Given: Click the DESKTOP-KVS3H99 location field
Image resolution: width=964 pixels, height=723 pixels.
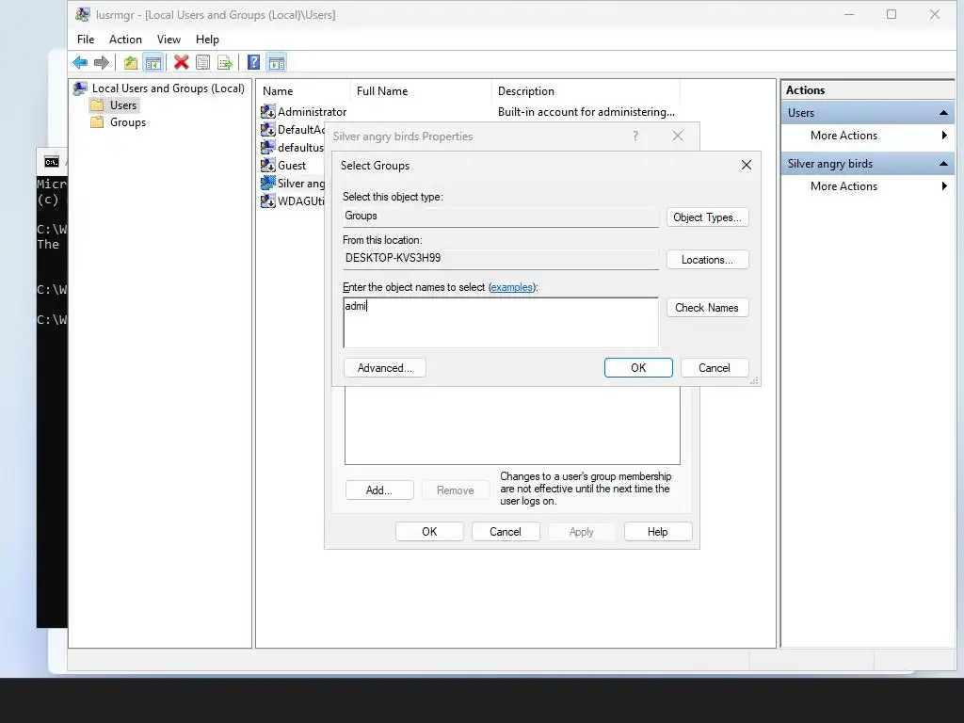Looking at the screenshot, I should [501, 259].
